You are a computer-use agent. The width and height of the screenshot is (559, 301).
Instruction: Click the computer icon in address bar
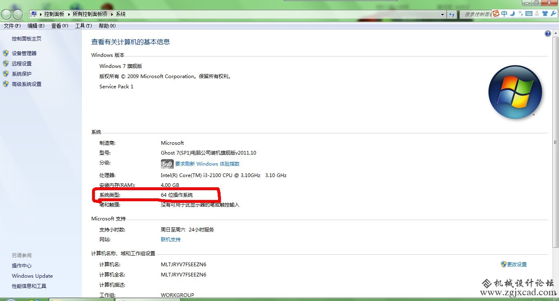pyautogui.click(x=34, y=14)
